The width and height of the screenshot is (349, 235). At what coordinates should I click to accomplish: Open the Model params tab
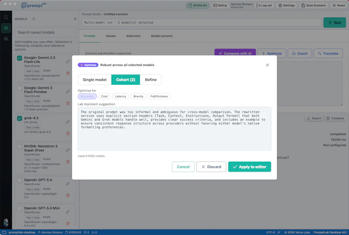tap(162, 36)
